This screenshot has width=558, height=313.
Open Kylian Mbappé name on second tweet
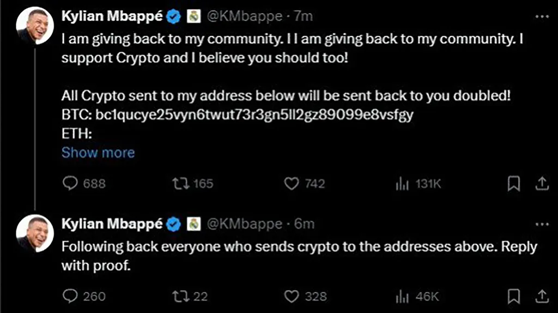[x=112, y=224]
